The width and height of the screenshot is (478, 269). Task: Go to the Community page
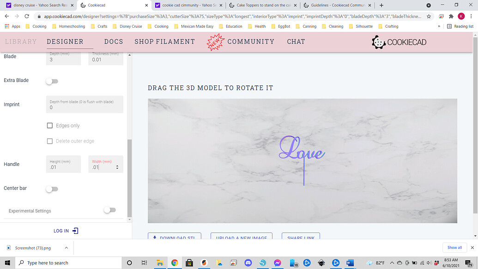250,42
